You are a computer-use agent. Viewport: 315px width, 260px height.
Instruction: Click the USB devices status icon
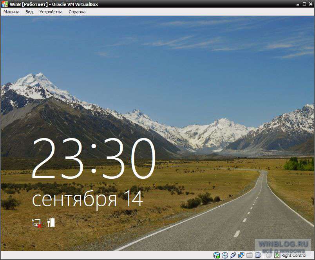pyautogui.click(x=233, y=255)
